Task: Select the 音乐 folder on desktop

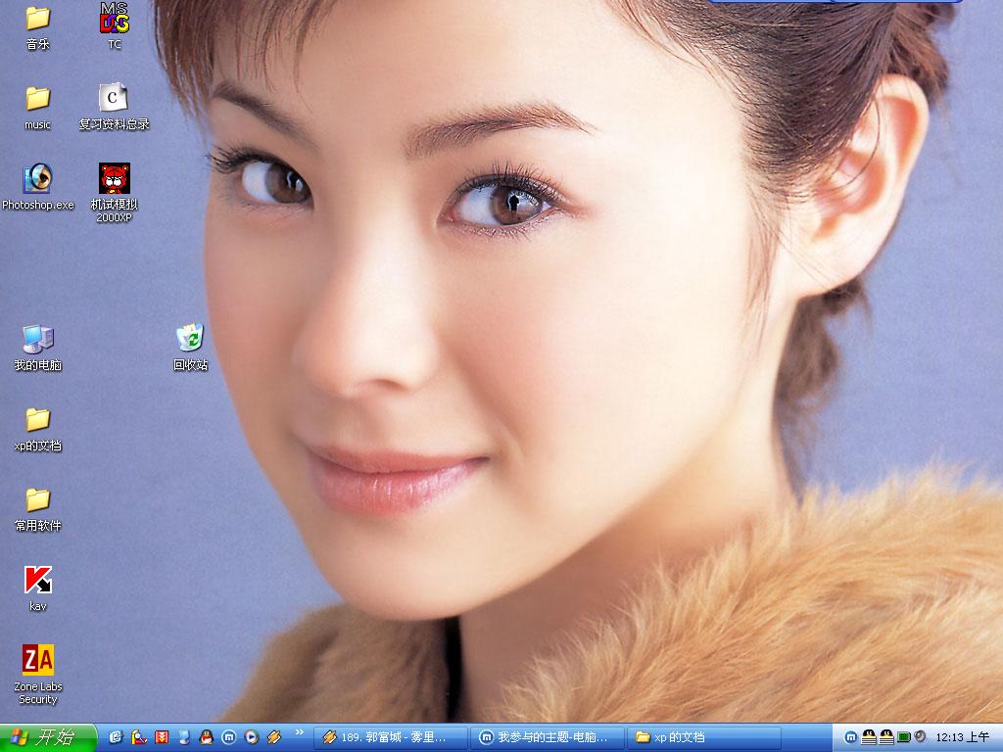Action: click(37, 19)
